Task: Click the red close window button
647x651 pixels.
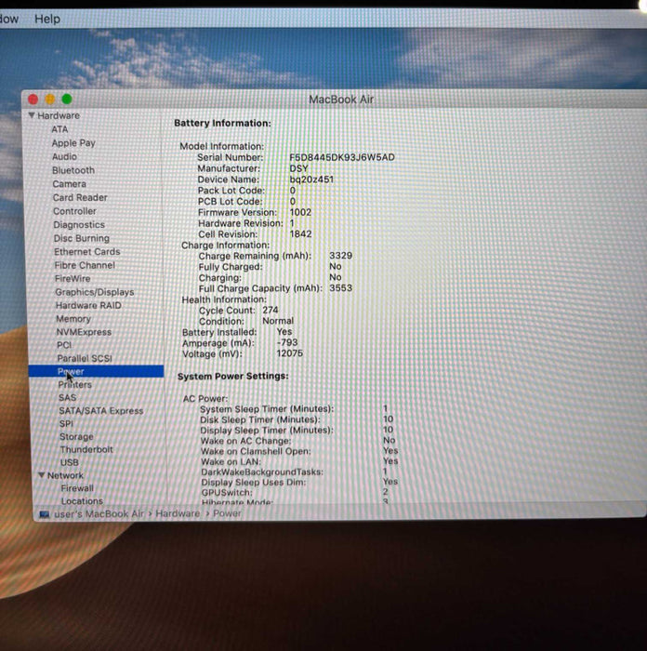Action: coord(33,100)
